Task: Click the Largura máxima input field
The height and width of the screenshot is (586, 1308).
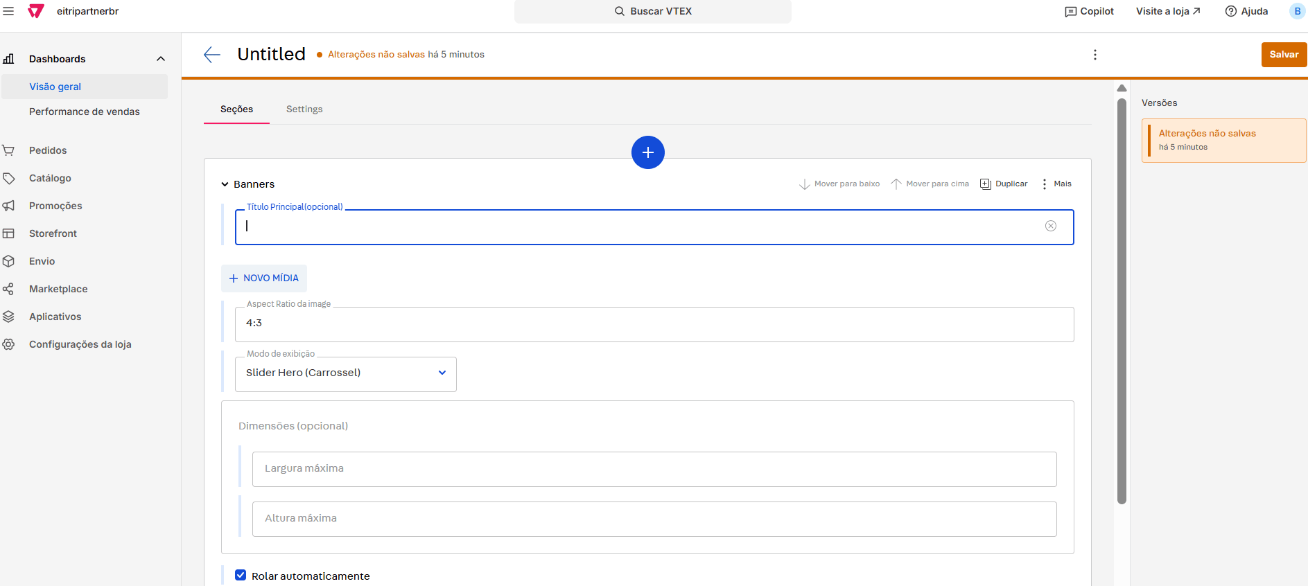Action: (x=654, y=469)
